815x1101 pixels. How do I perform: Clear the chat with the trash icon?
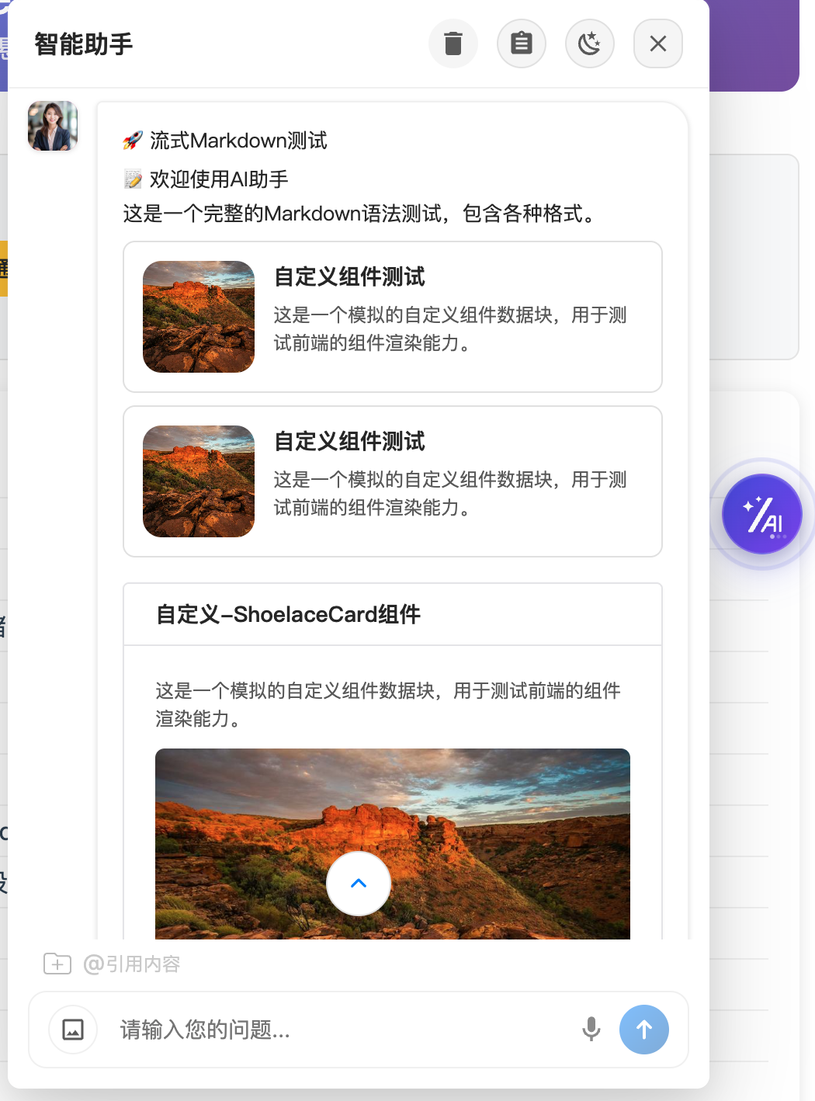pos(453,43)
